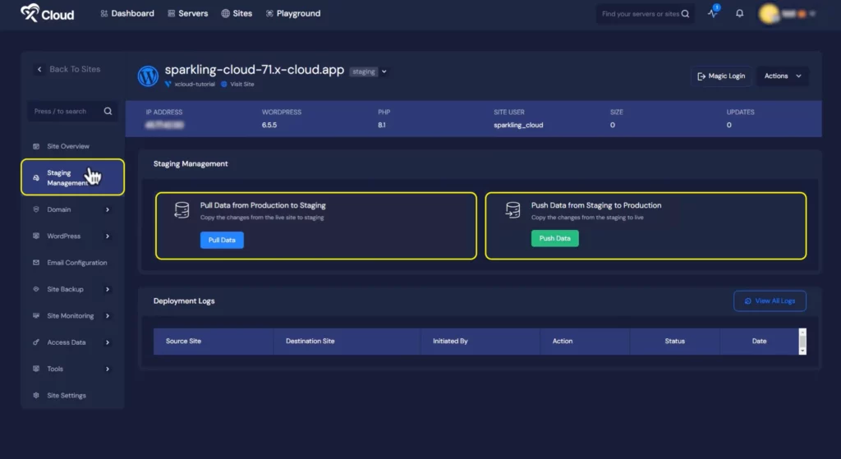Click the WordPress sidebar icon
Screen dimensions: 841x459
36,236
